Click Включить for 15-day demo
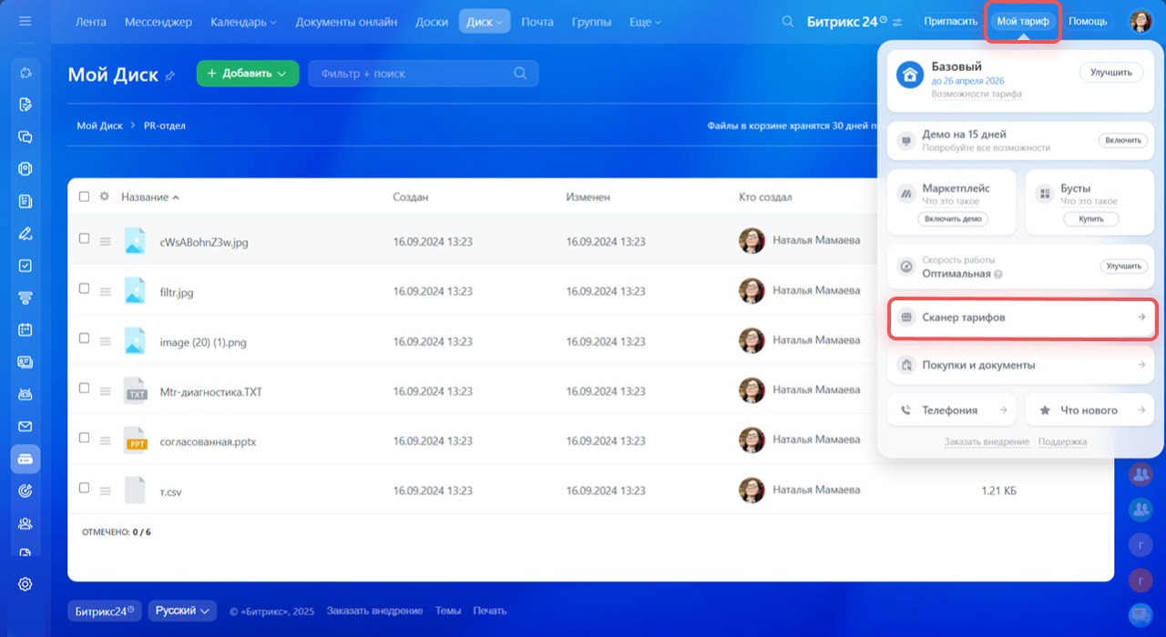Image resolution: width=1166 pixels, height=637 pixels. pyautogui.click(x=1122, y=141)
